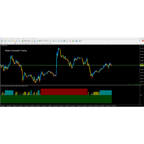Open the Вид menu
The image size is (144, 144).
point(8,39)
